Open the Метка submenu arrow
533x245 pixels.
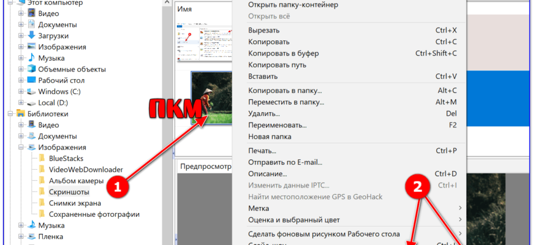click(460, 208)
